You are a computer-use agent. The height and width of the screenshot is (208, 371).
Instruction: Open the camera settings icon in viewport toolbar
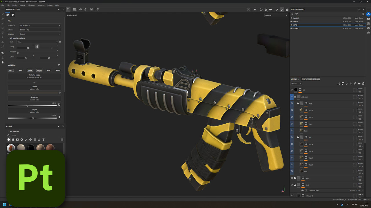271,10
